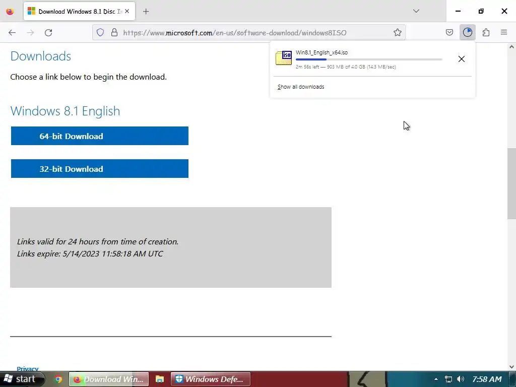Viewport: 516px width, 387px height.
Task: Toggle the downloads panel toolbar icon
Action: [468, 32]
